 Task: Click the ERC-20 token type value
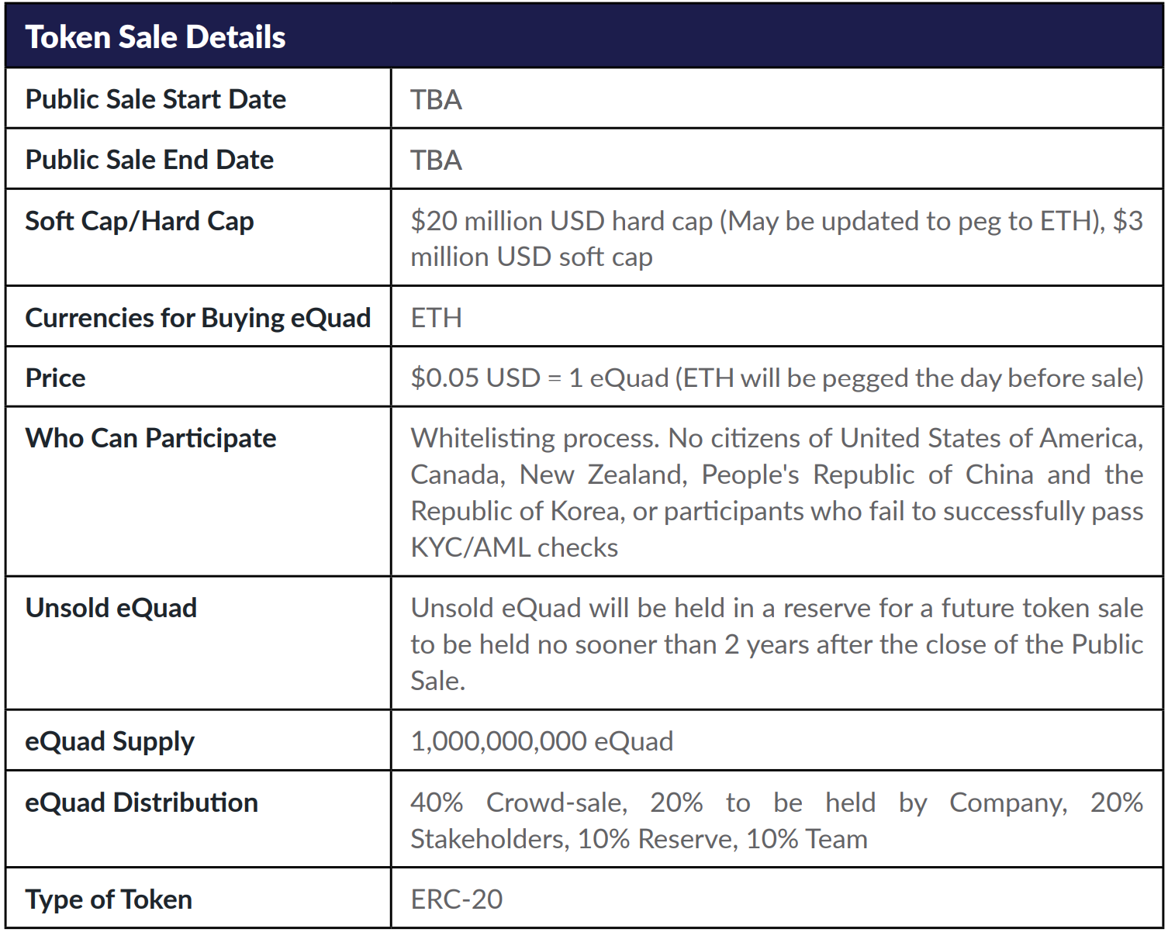tap(456, 899)
